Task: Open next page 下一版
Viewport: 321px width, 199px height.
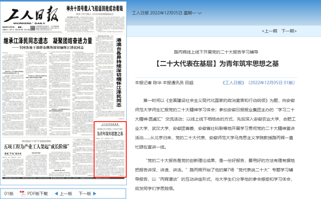Action: tap(85, 194)
